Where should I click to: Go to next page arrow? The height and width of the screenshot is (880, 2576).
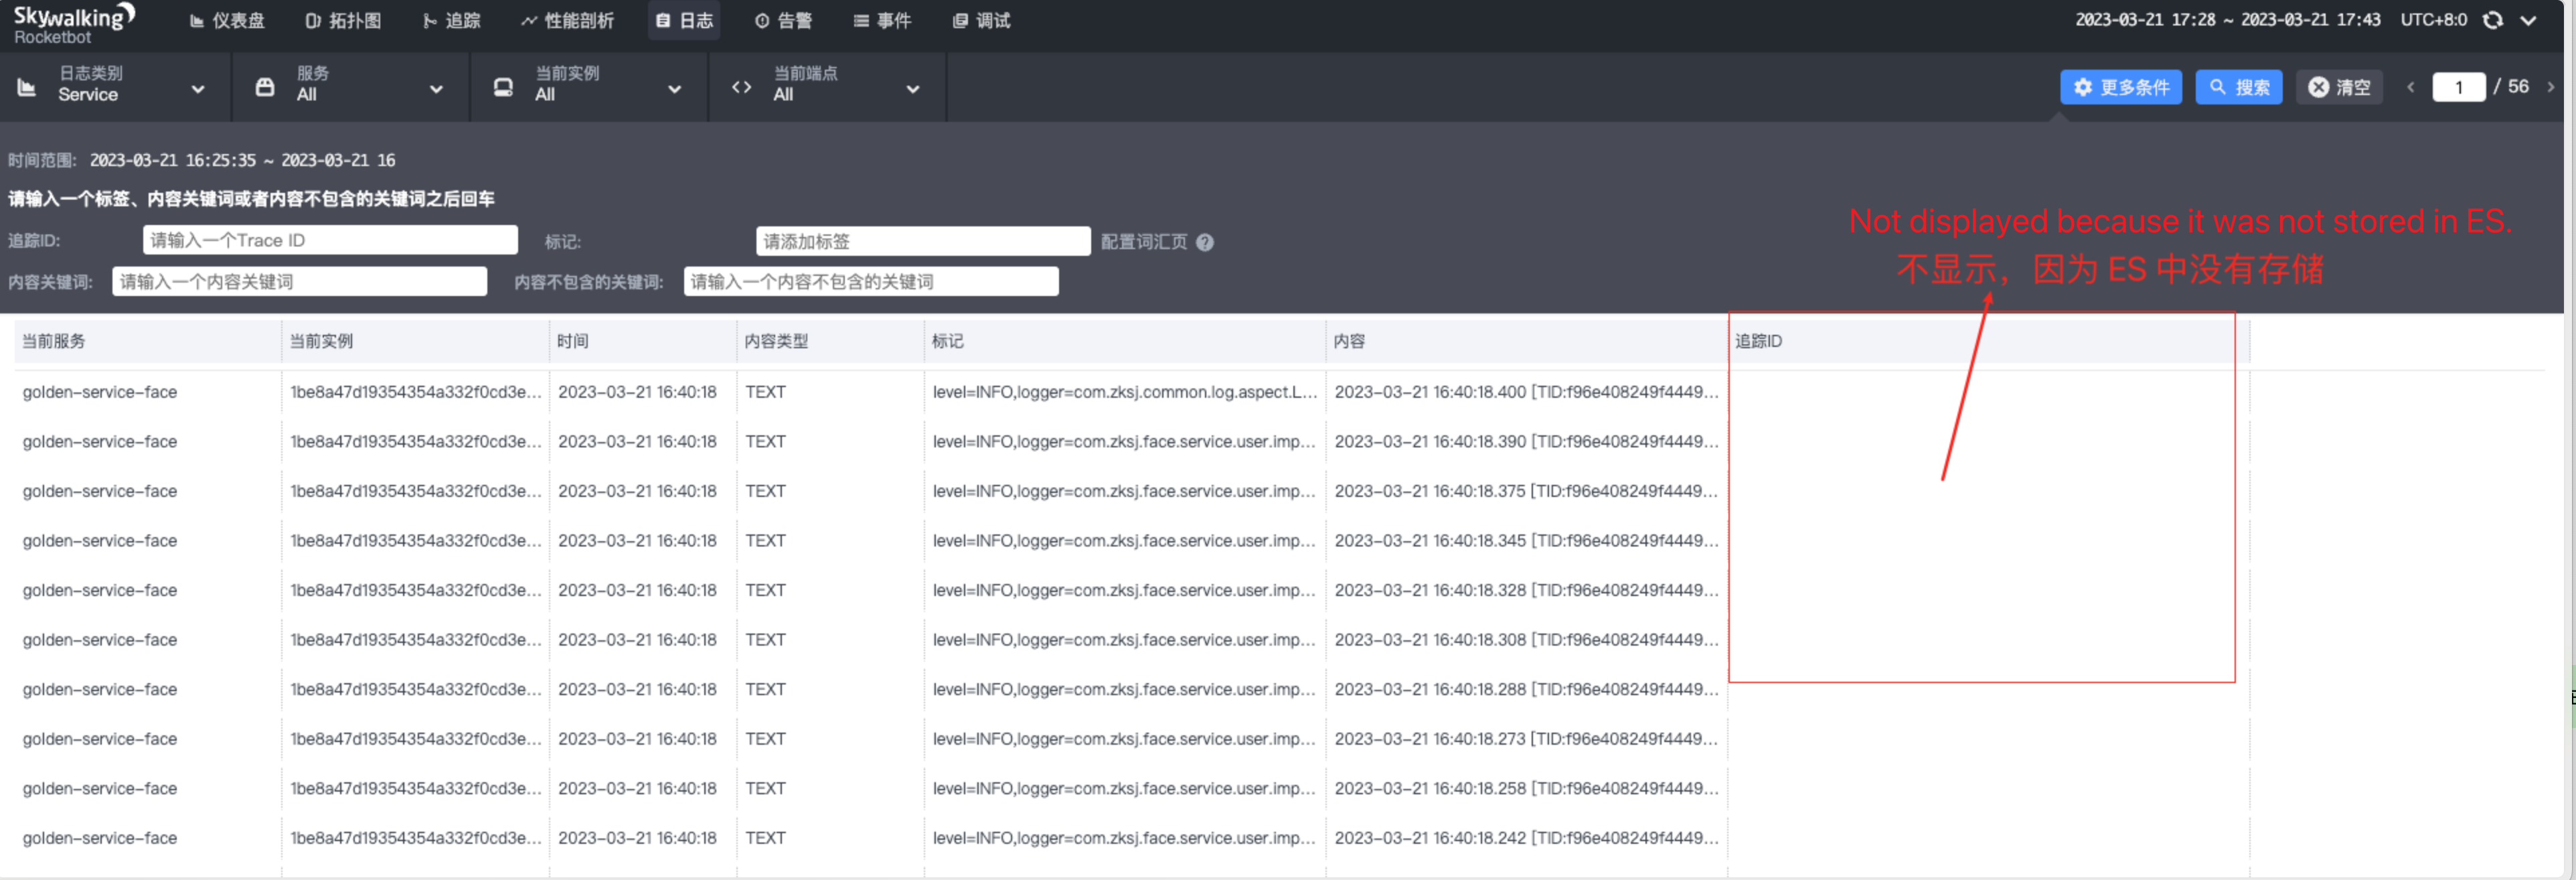[2550, 87]
